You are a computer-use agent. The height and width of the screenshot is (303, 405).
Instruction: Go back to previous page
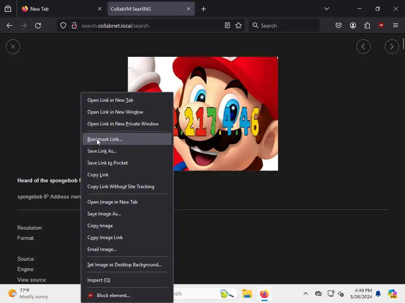click(9, 26)
